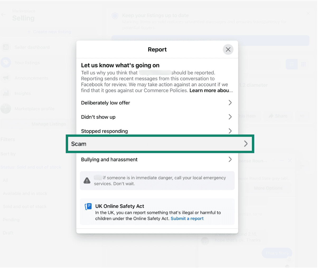Click the Seller dashboard icon

pyautogui.click(x=6, y=47)
